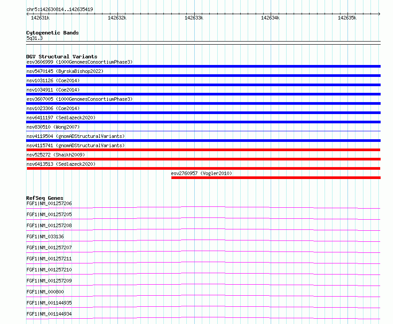Click the blue bar under esv3606999
This screenshot has width=393, height=324.
203,66
